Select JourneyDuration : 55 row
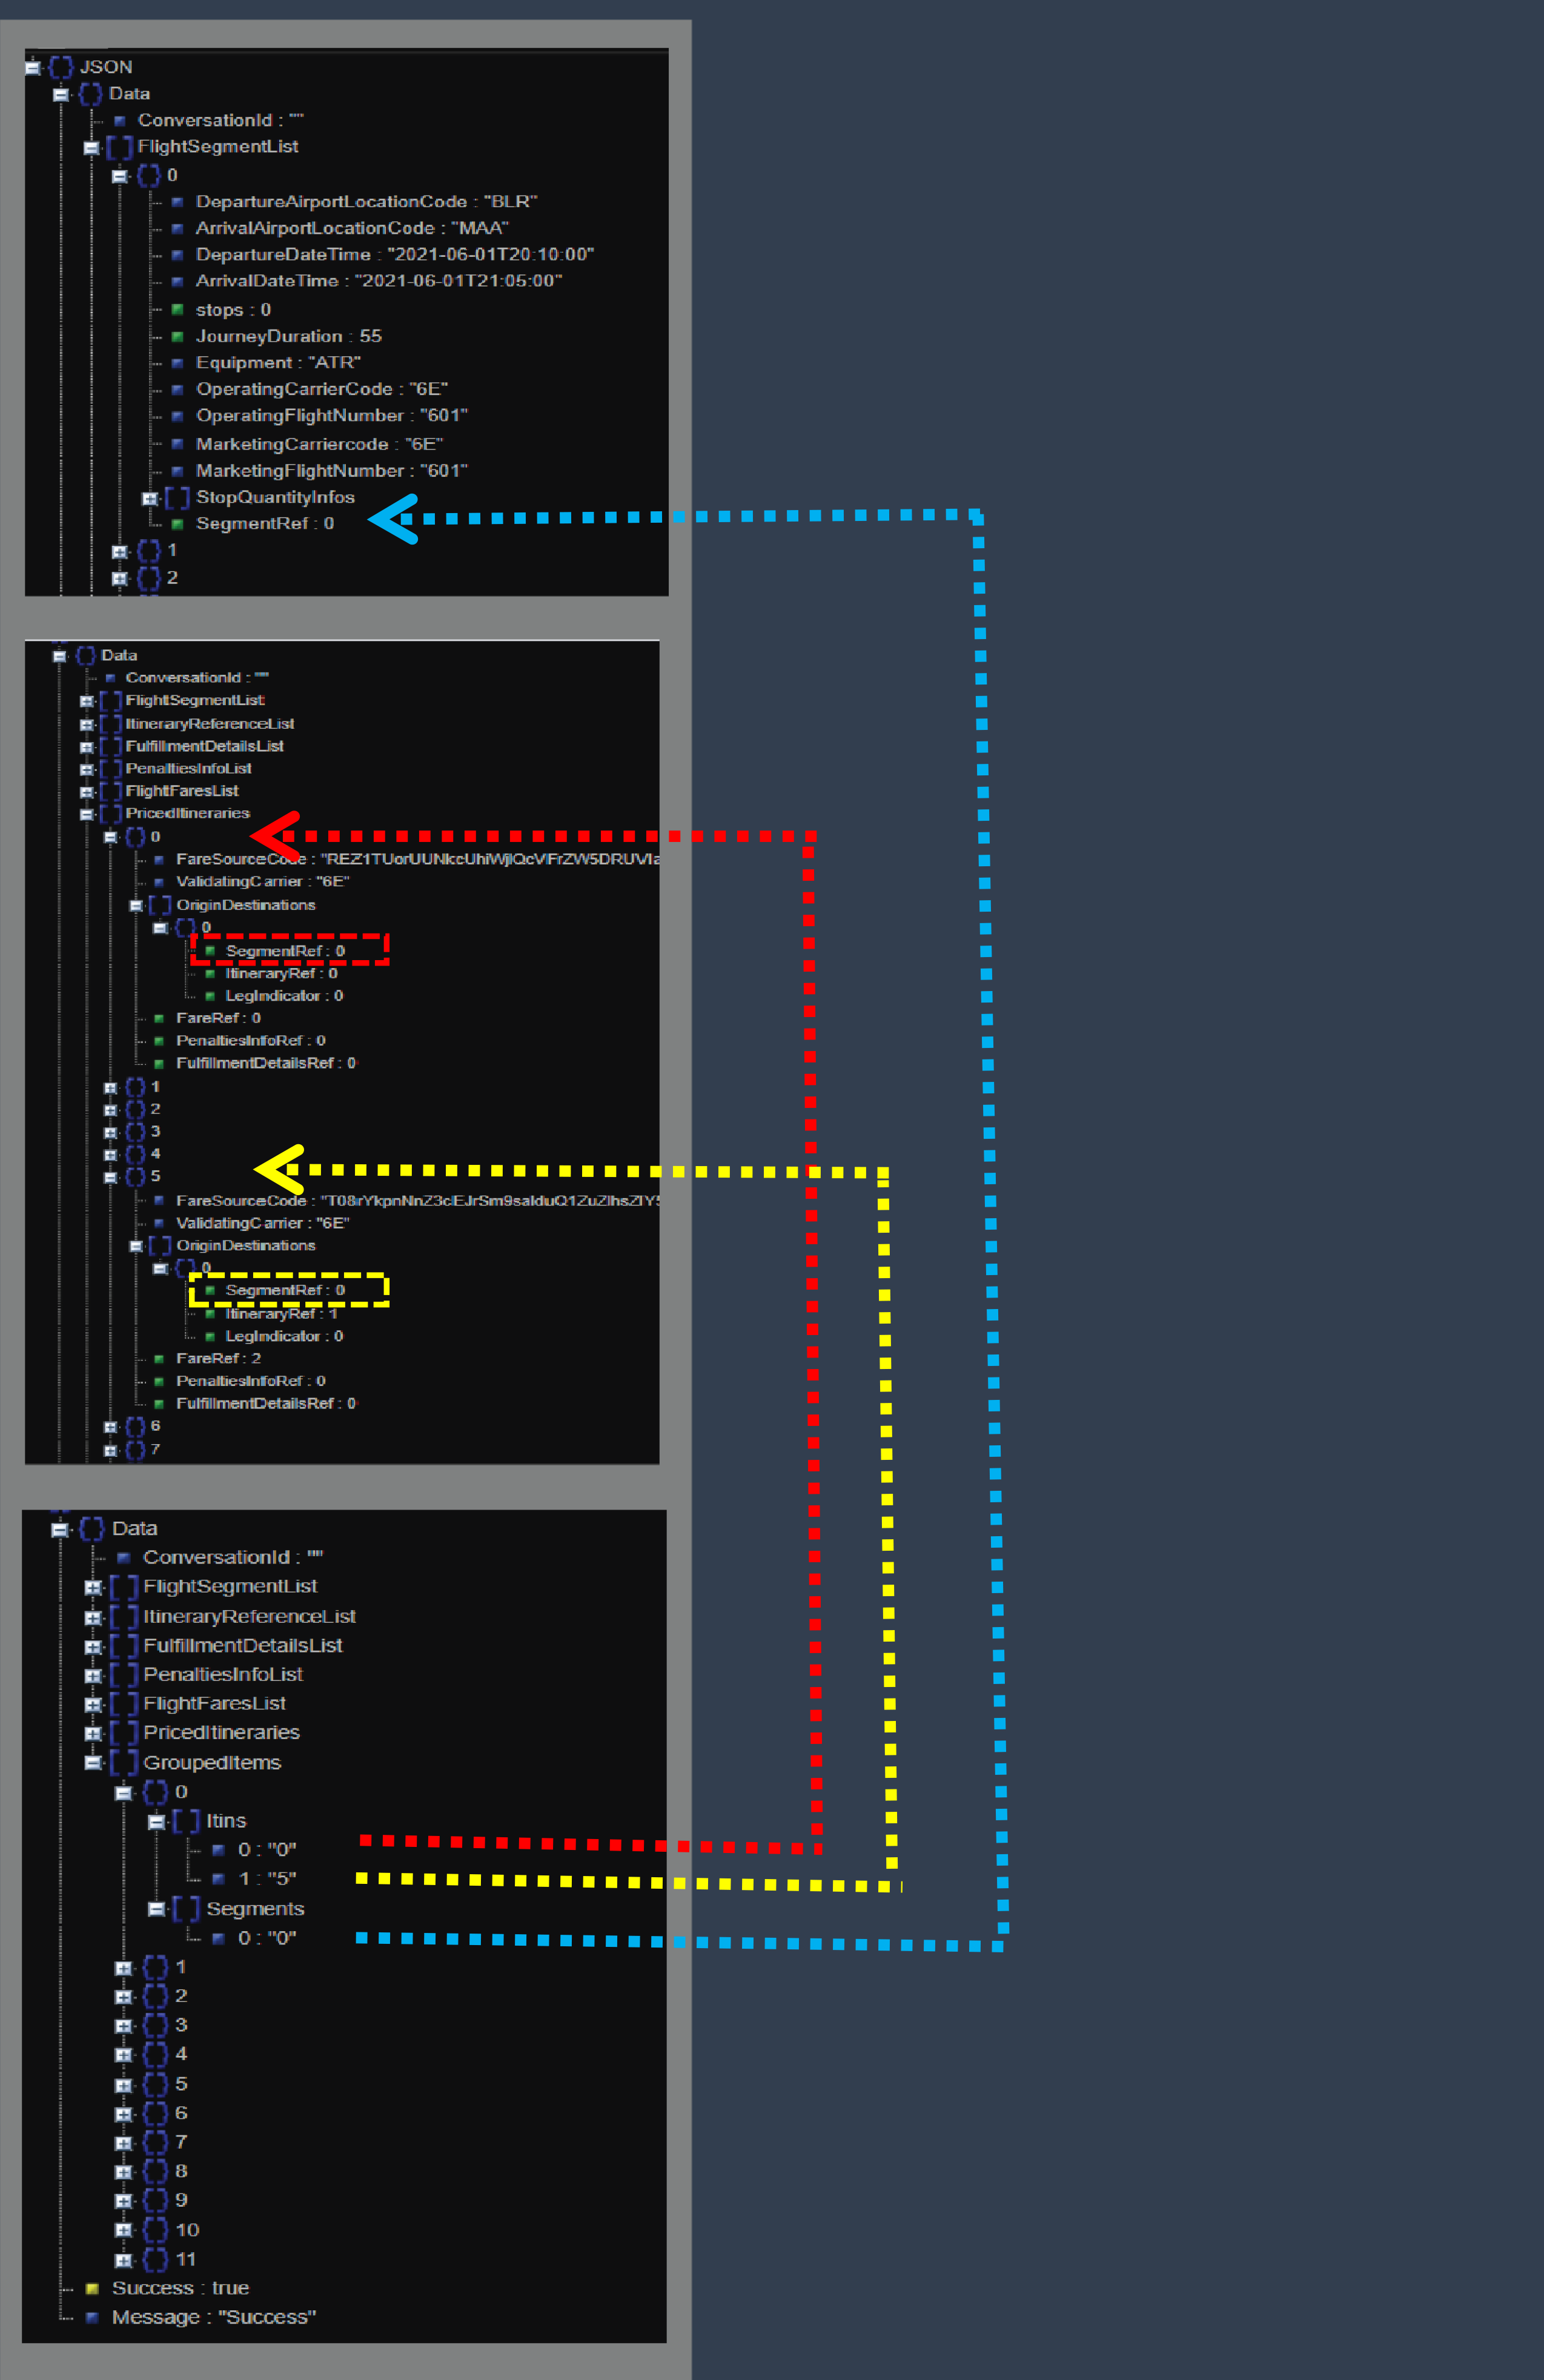1544x2380 pixels. tap(288, 337)
